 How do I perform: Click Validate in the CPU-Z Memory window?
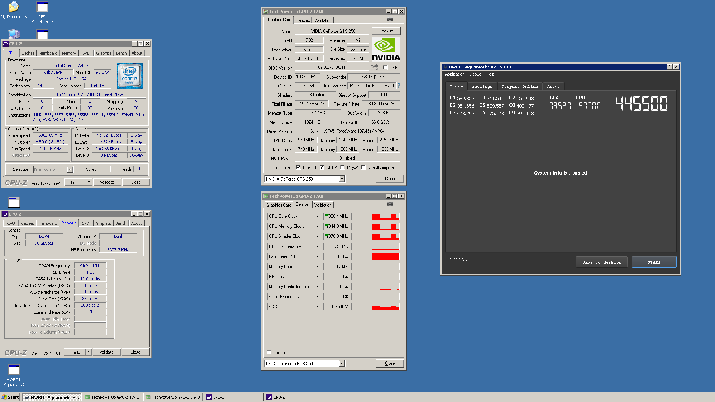107,352
